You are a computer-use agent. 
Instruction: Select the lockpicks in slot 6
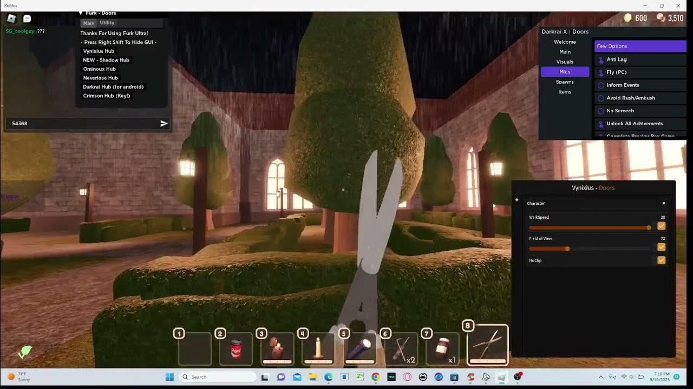401,348
